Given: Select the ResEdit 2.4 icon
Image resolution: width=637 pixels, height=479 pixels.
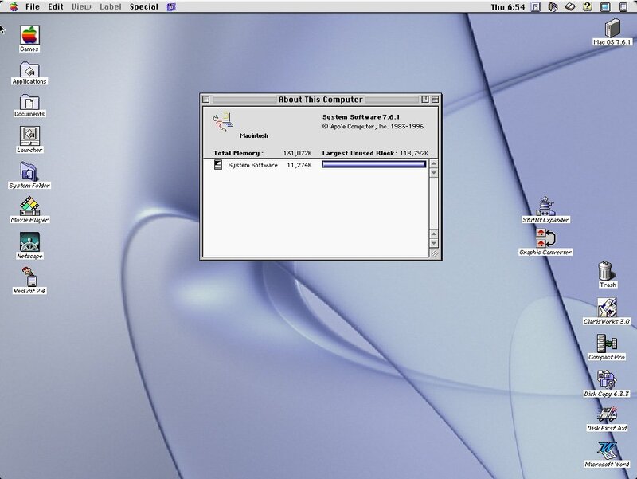Looking at the screenshot, I should pos(29,276).
